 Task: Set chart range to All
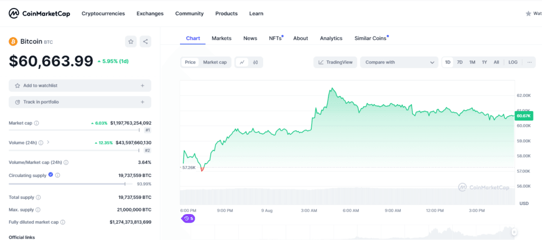496,62
